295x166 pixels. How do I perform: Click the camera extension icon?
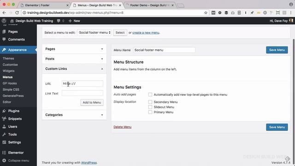(x=233, y=12)
